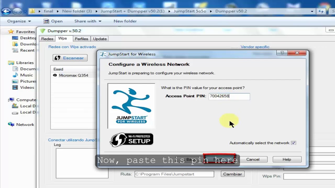The width and height of the screenshot is (335, 188).
Task: Open Videos library
Action: coord(23,87)
